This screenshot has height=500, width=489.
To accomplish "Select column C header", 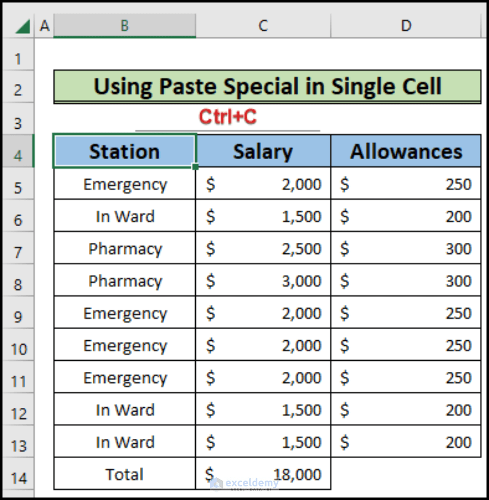I will pos(263,26).
